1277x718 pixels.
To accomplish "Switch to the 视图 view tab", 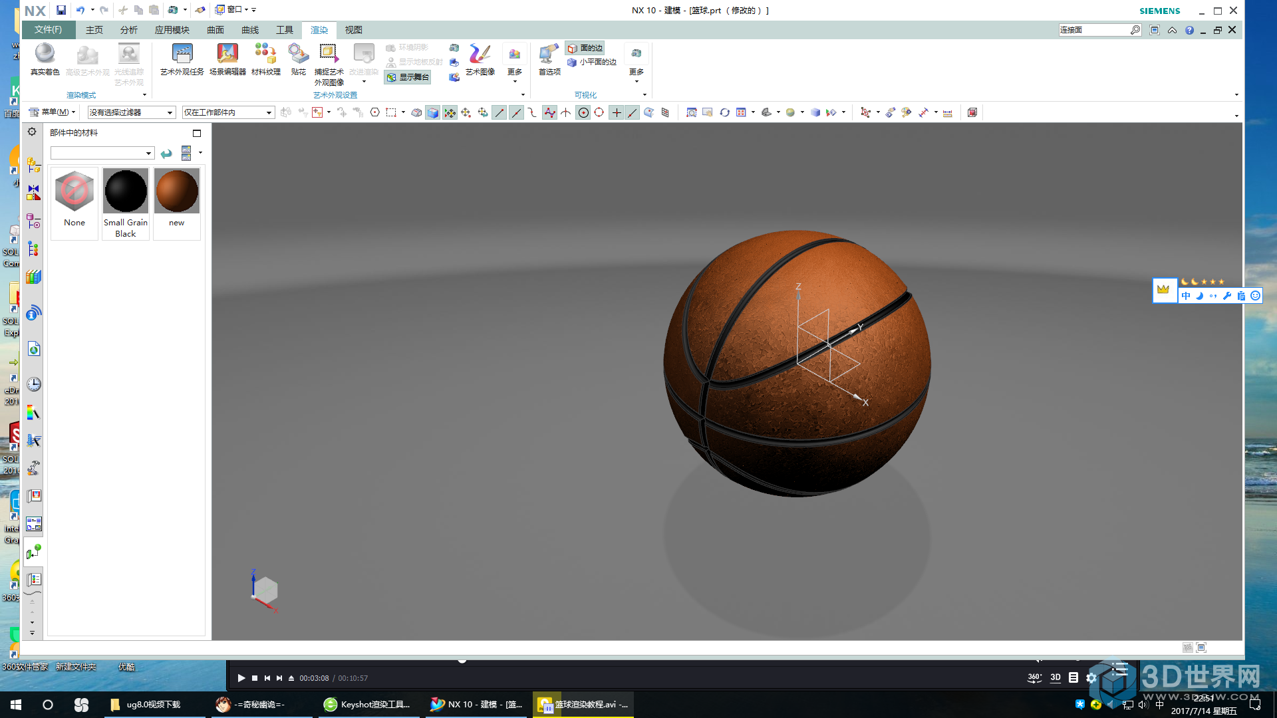I will (x=353, y=30).
